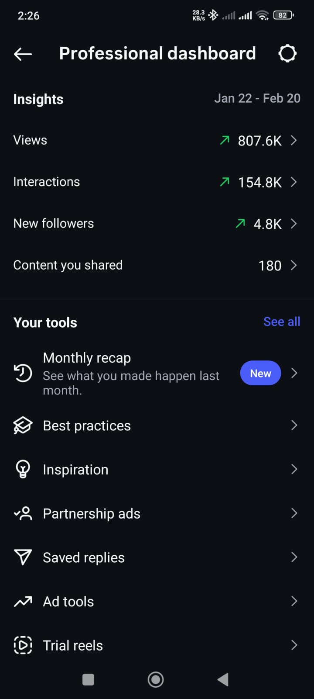This screenshot has width=314, height=699.
Task: Open the Content you shared row
Action: pyautogui.click(x=68, y=265)
